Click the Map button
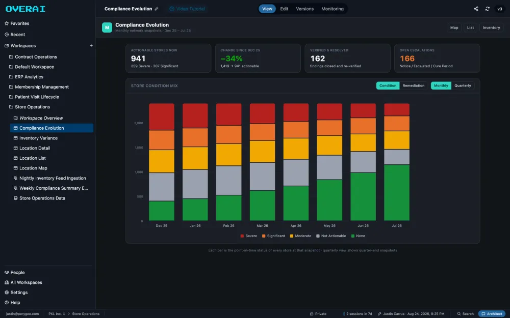The height and width of the screenshot is (318, 510). [x=454, y=27]
